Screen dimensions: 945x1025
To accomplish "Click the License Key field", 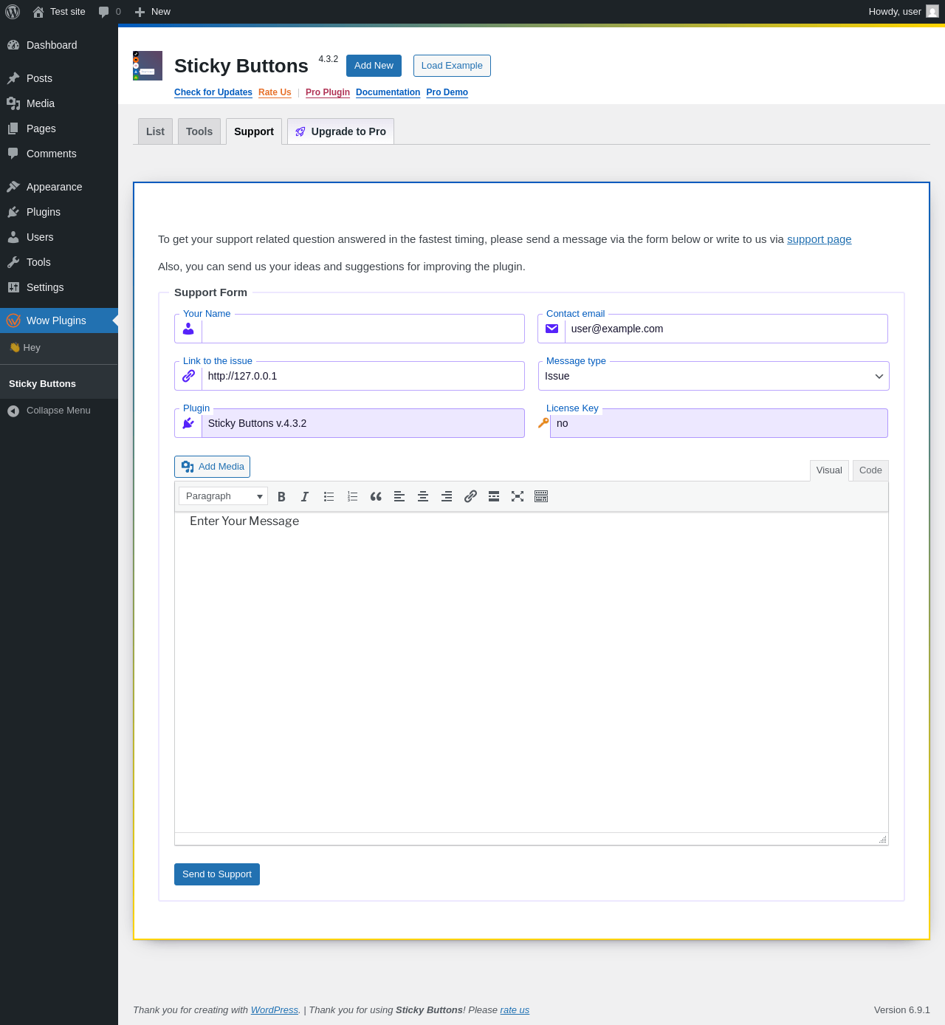I will (718, 423).
